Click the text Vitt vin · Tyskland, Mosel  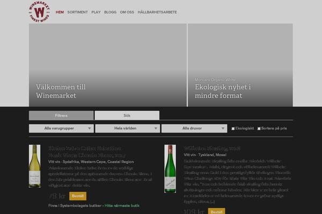[205, 155]
